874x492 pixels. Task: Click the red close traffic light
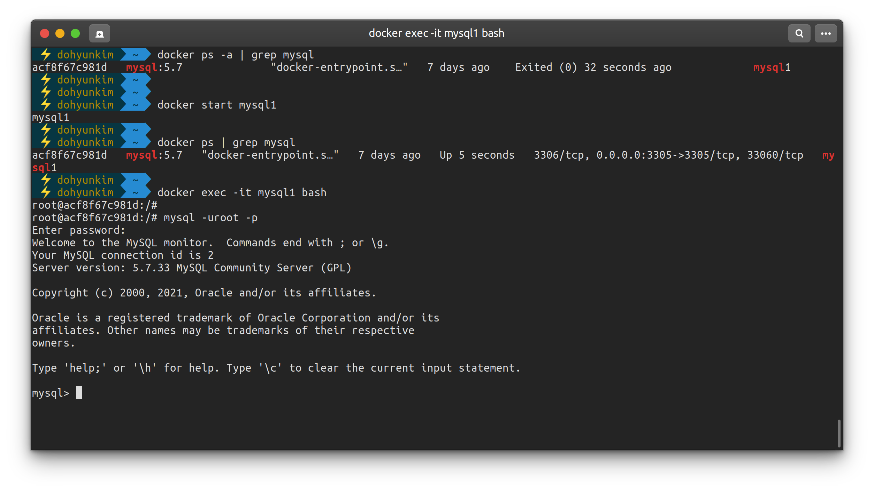click(x=45, y=33)
